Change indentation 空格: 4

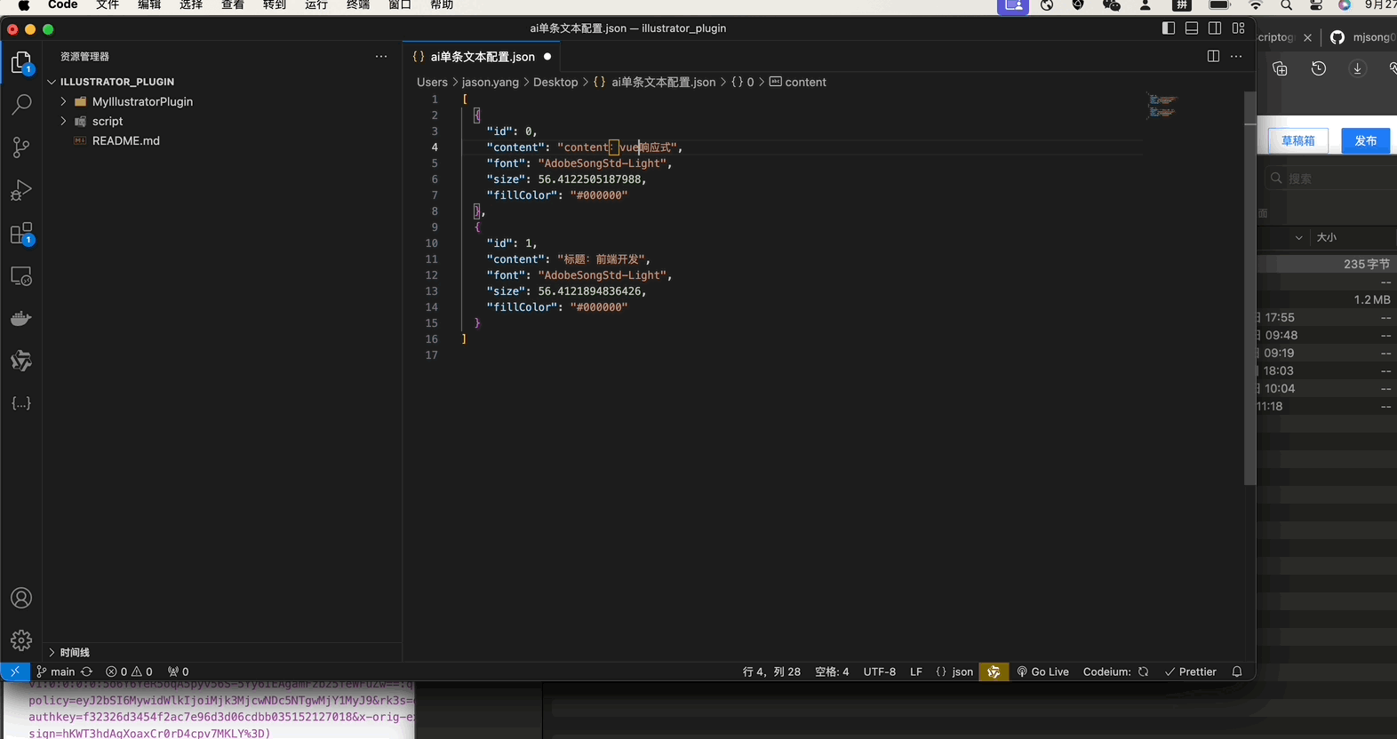pyautogui.click(x=832, y=671)
